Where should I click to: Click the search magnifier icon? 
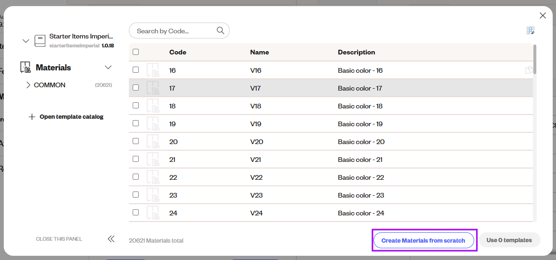(220, 31)
